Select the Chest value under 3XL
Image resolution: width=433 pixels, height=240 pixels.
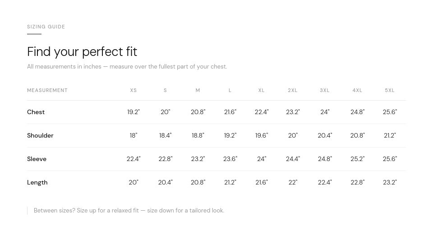[x=325, y=112]
